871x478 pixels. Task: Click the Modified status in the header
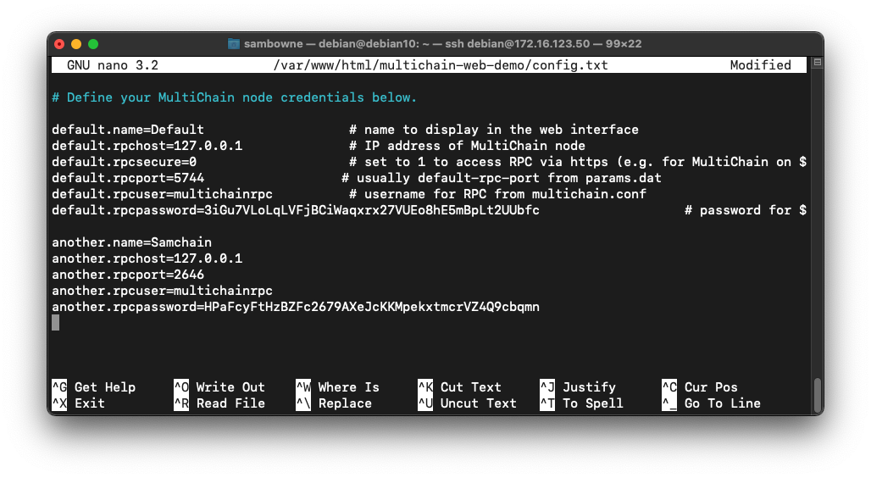click(761, 65)
